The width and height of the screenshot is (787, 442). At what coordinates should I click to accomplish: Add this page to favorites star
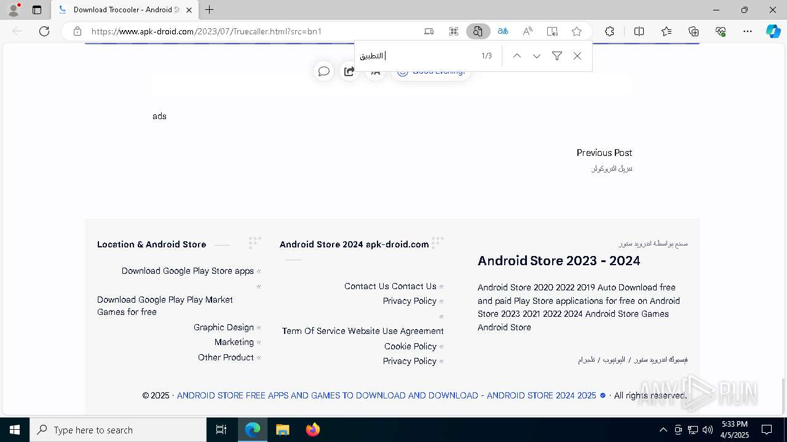[x=577, y=31]
